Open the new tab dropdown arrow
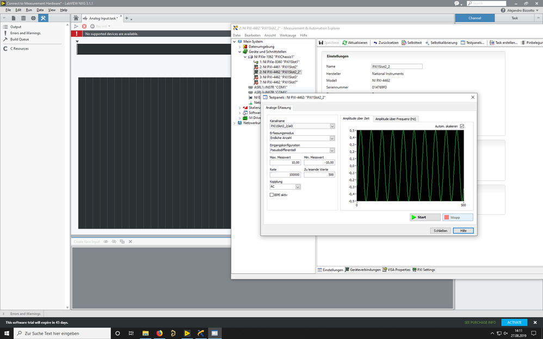The image size is (543, 339). [132, 19]
